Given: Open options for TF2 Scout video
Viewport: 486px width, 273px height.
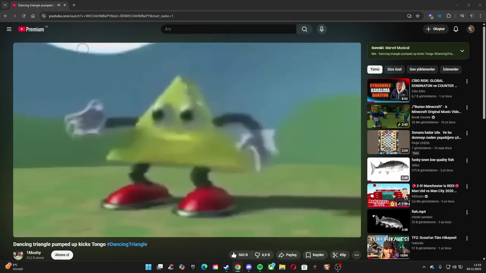Looking at the screenshot, I should (467, 238).
